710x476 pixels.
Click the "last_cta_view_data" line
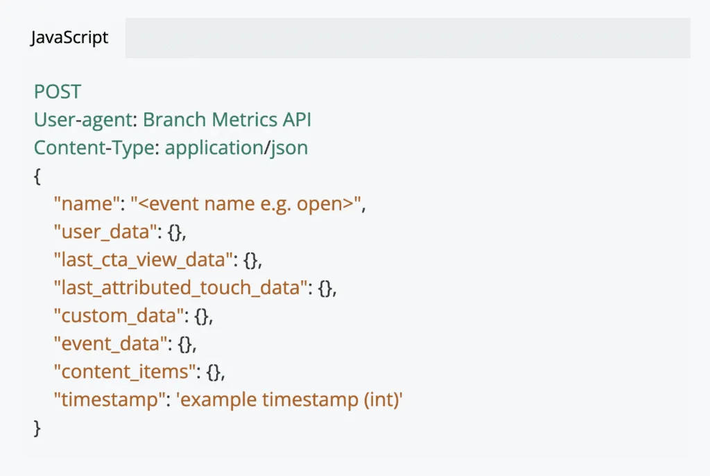click(158, 260)
